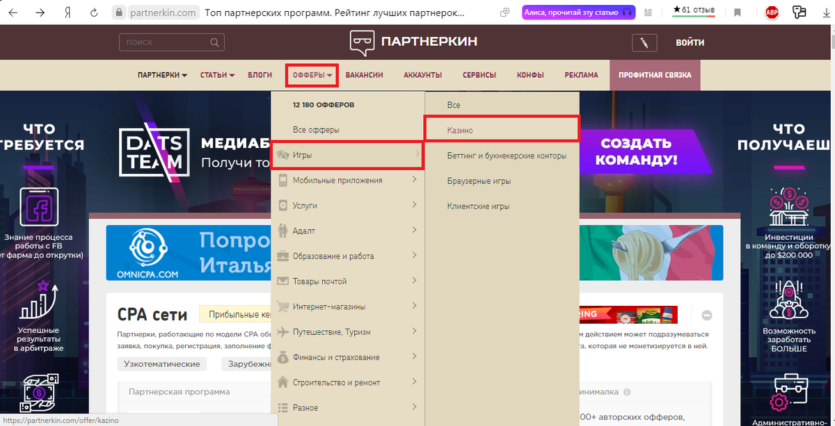The height and width of the screenshot is (426, 835).
Task: Click the phone icon beside 'Мобильные приложения'
Action: tap(283, 181)
